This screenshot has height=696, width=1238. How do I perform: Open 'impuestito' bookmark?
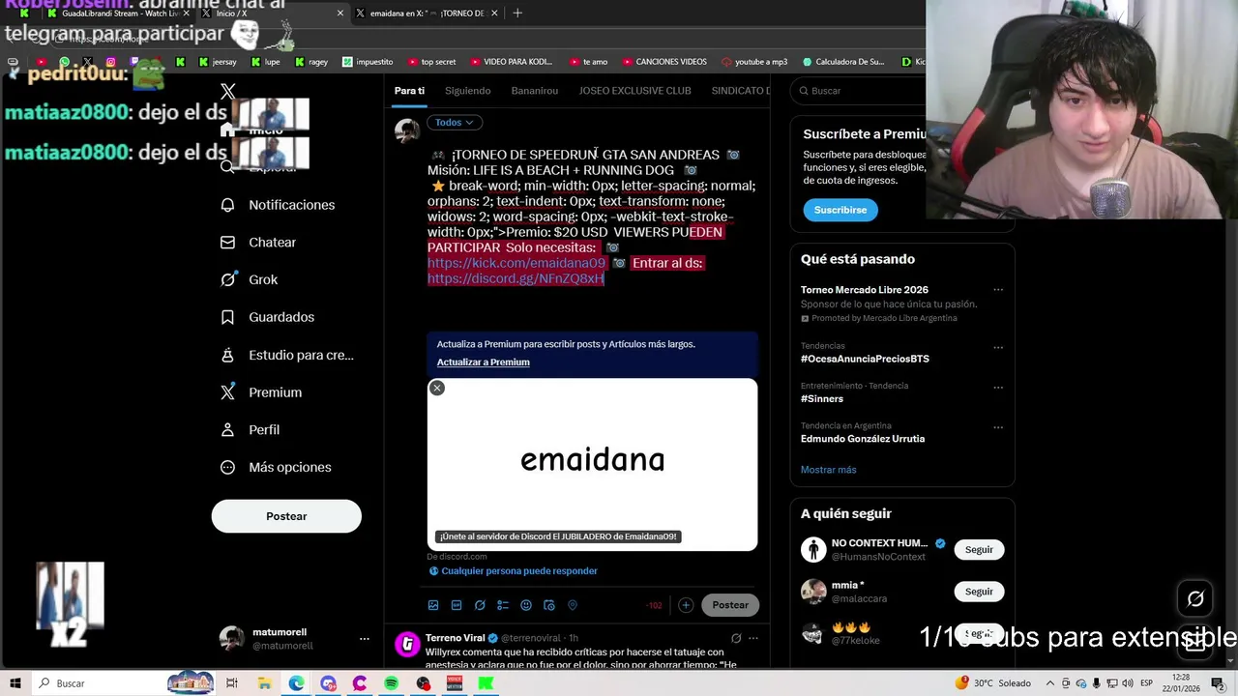368,62
